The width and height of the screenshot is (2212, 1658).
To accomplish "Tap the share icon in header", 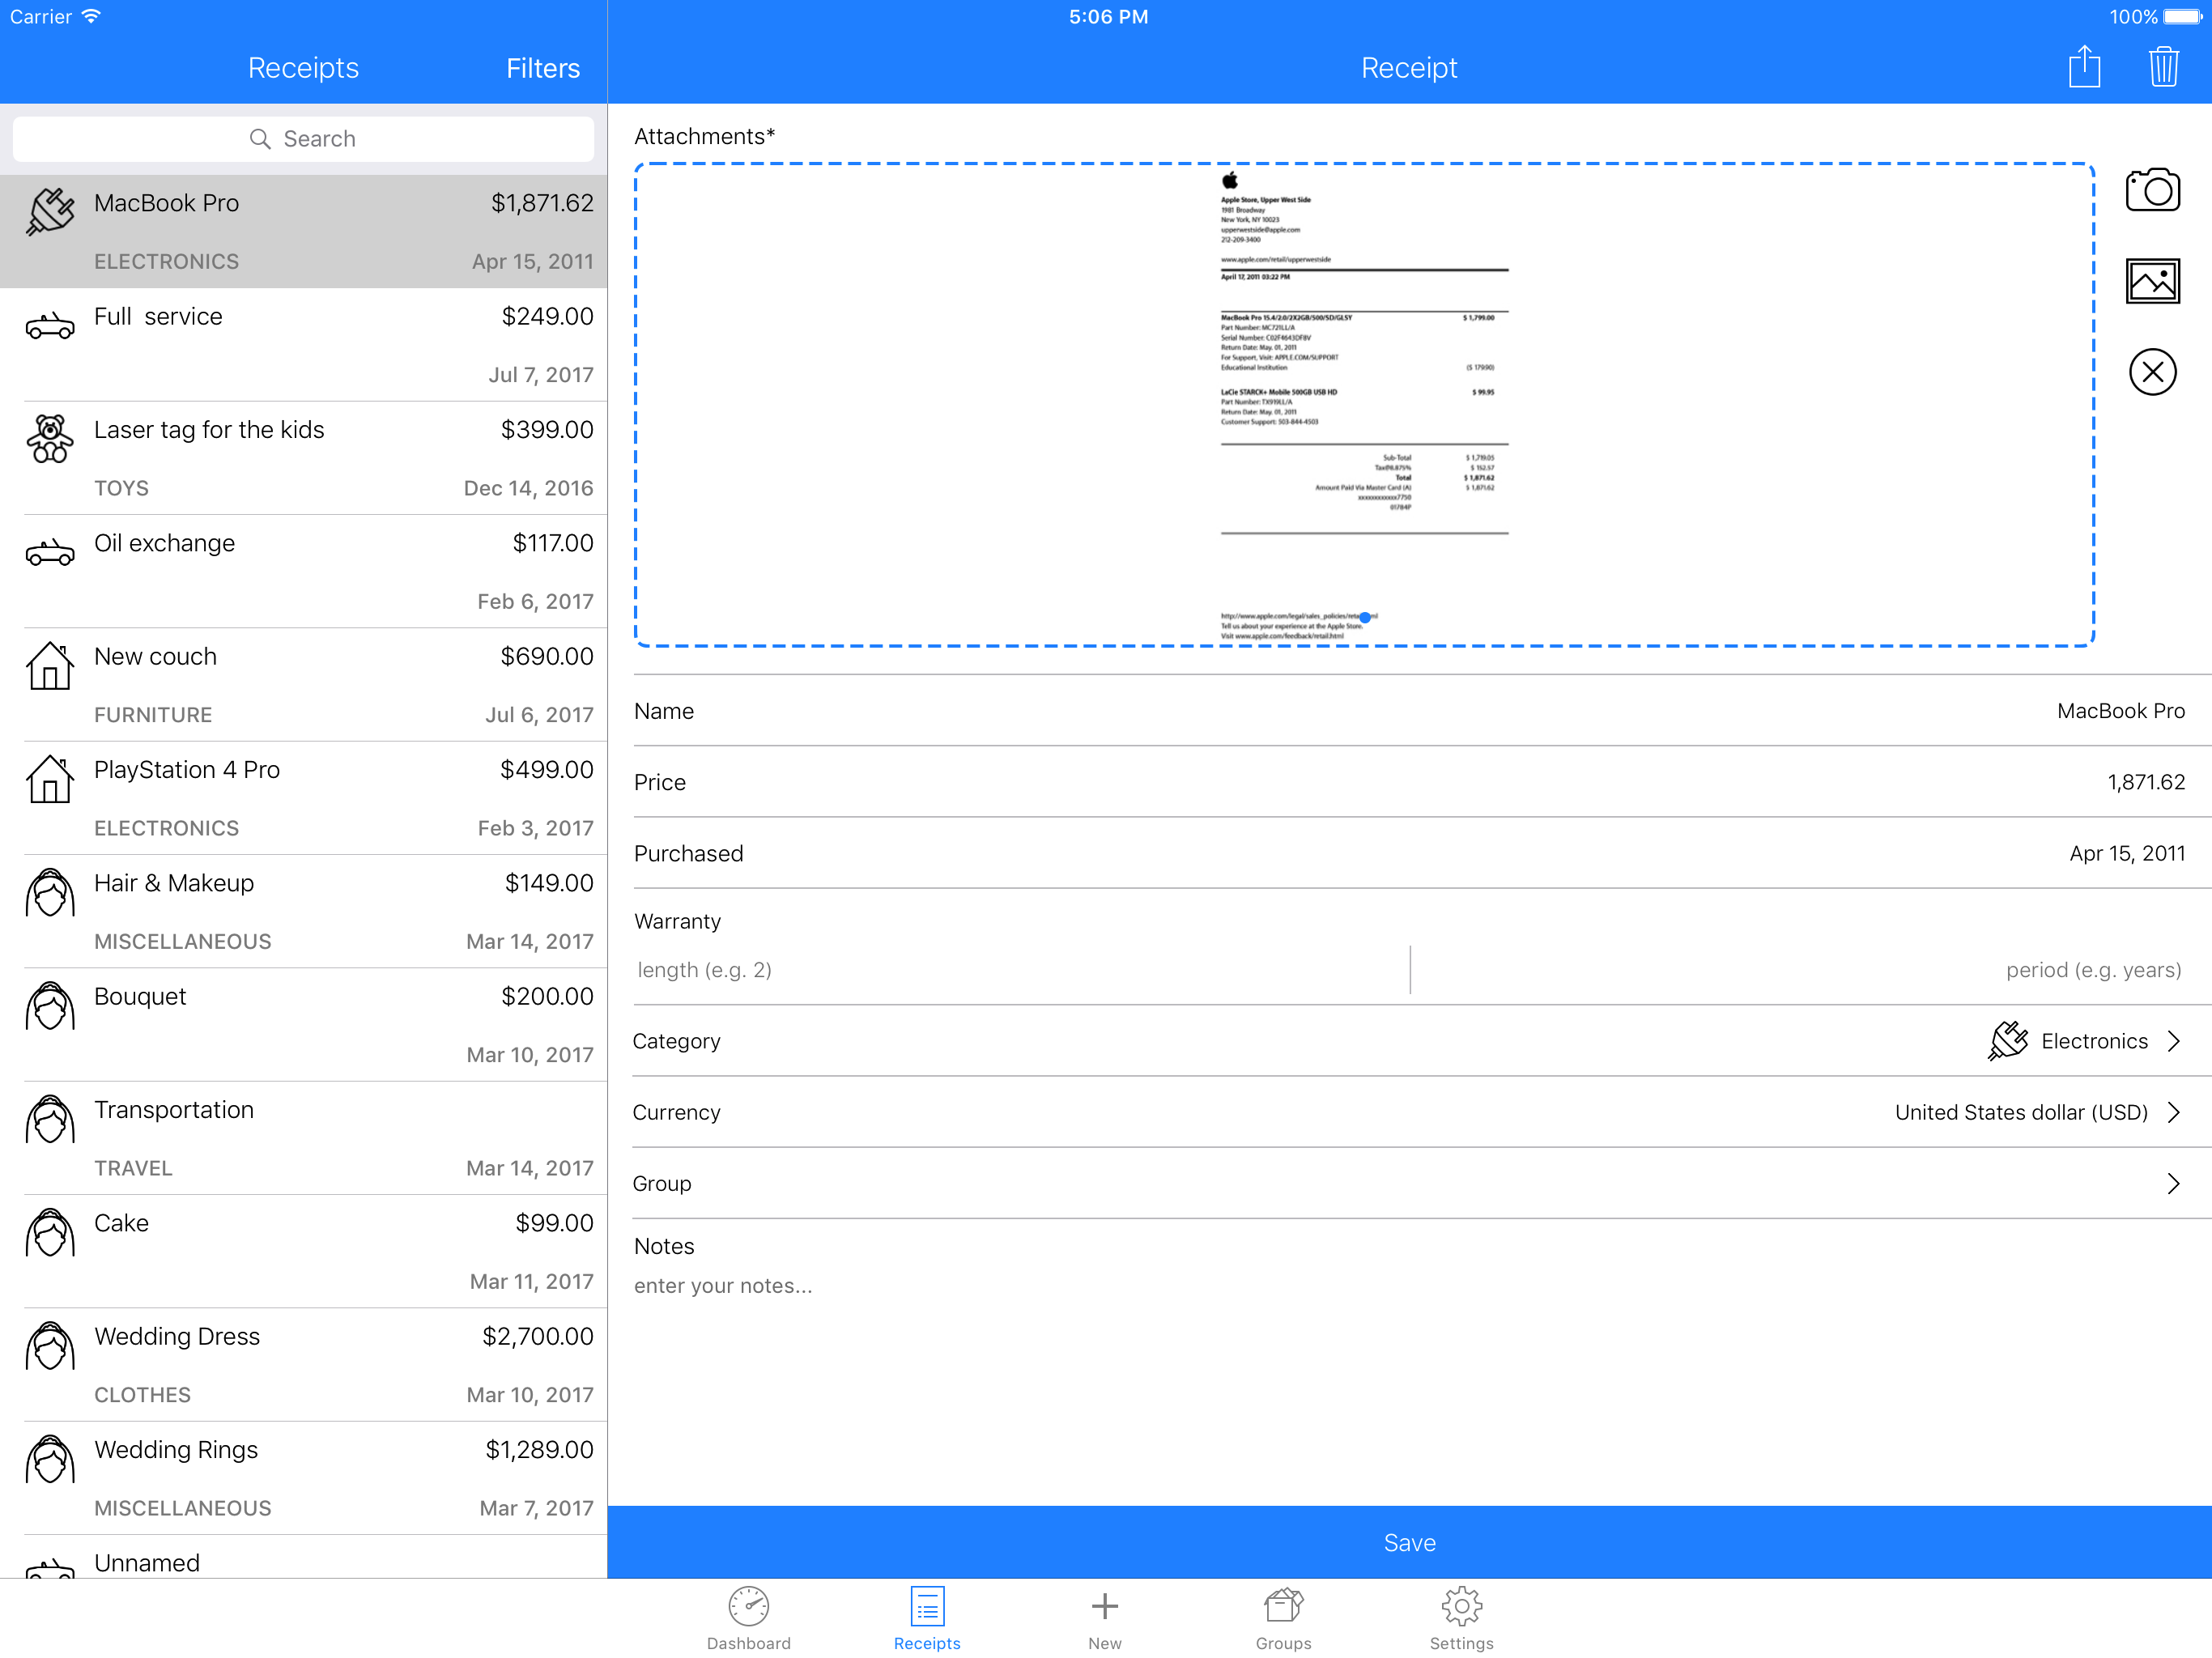I will point(2083,67).
